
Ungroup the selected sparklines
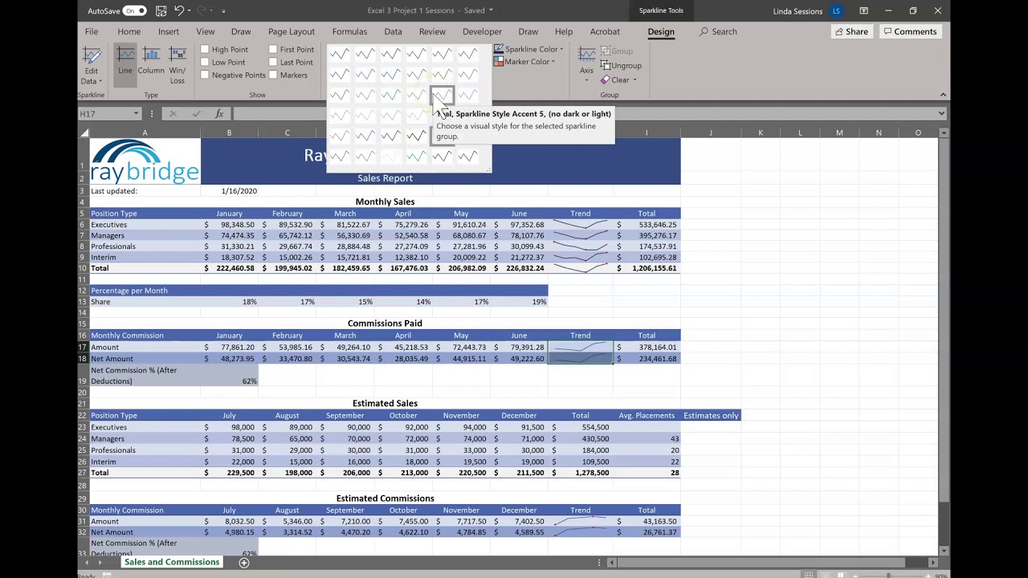tap(621, 65)
